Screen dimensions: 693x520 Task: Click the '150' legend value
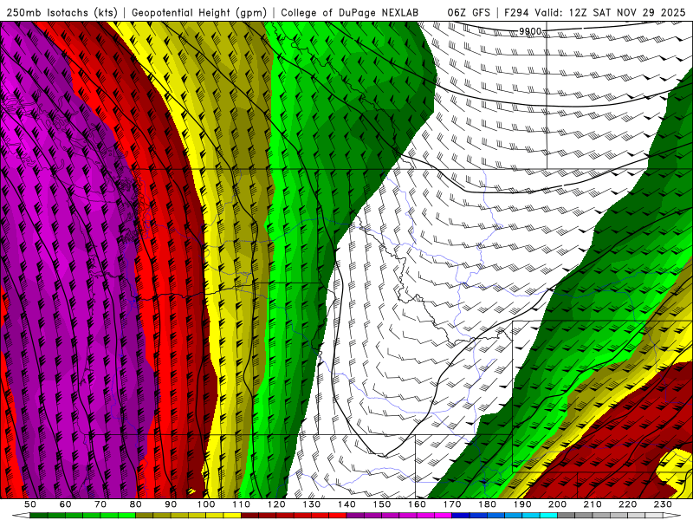pyautogui.click(x=382, y=504)
